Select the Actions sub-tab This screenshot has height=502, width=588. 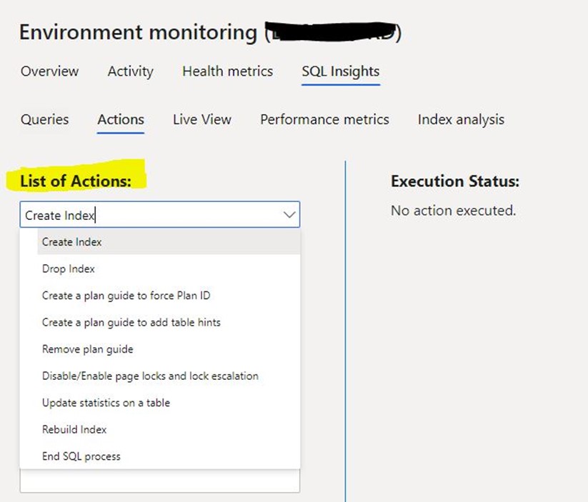121,120
